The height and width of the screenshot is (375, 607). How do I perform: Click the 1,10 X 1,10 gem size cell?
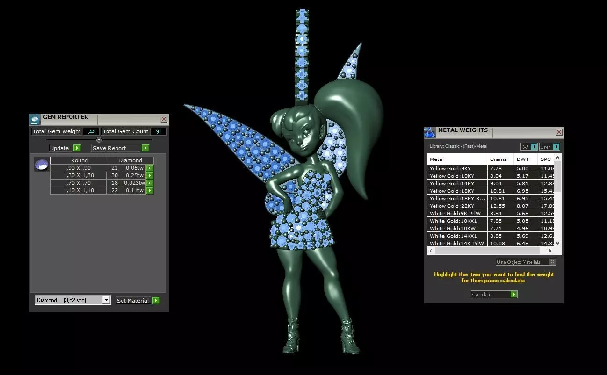click(78, 190)
